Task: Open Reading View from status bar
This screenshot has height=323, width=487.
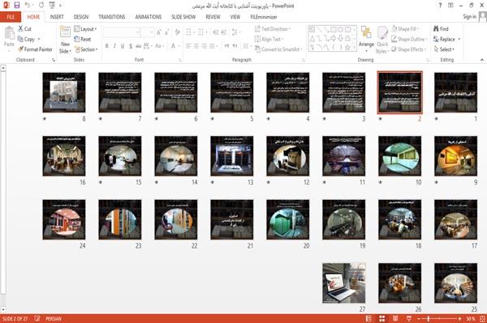Action: [395, 318]
